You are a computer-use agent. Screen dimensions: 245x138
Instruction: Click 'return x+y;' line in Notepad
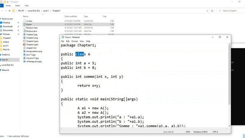coord(89,85)
